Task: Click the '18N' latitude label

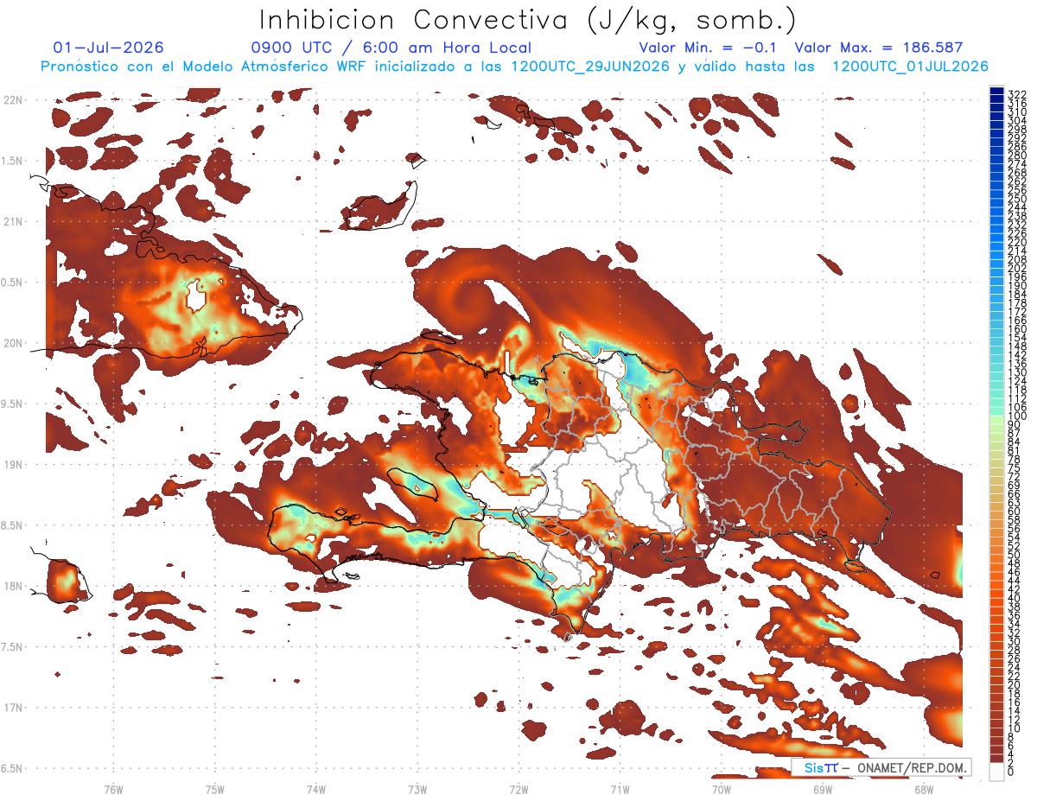Action: tap(14, 586)
